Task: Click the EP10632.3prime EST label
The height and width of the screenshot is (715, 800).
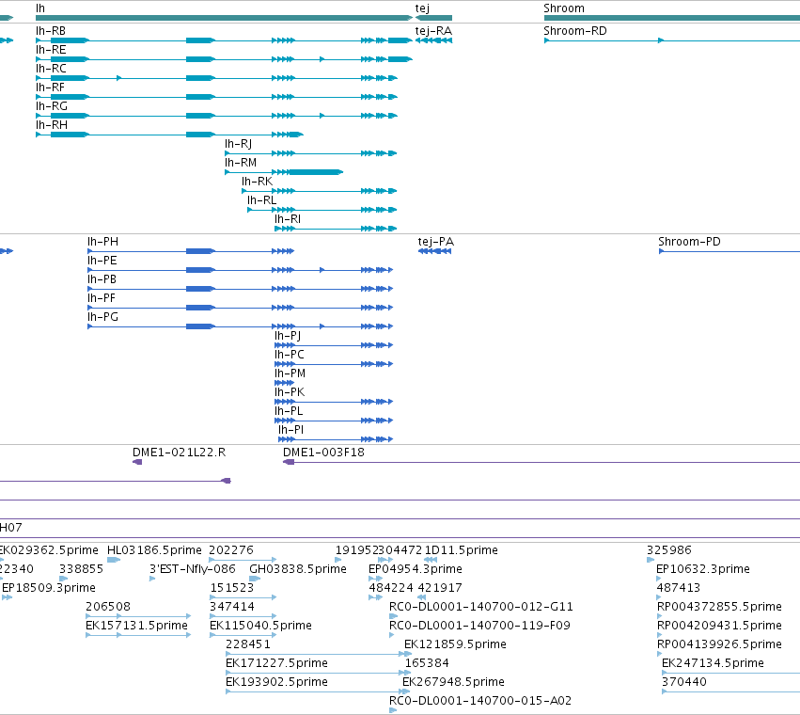Action: (x=703, y=569)
